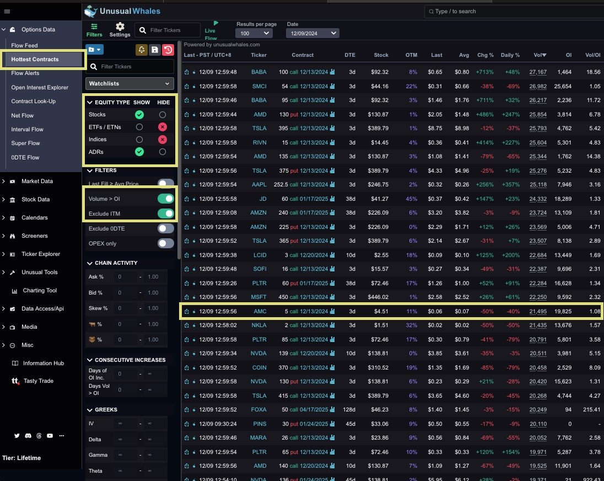Collapse the Chain Activity section
The image size is (604, 481).
pyautogui.click(x=90, y=263)
